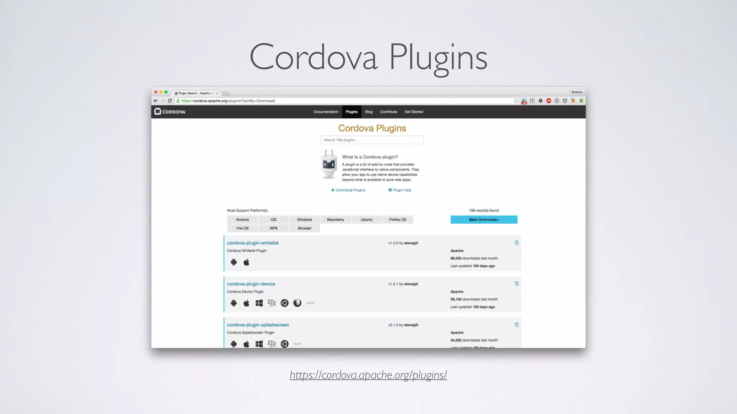The width and height of the screenshot is (737, 414).
Task: Copy cordova-plugin-whitelist install command icon
Action: (x=517, y=243)
